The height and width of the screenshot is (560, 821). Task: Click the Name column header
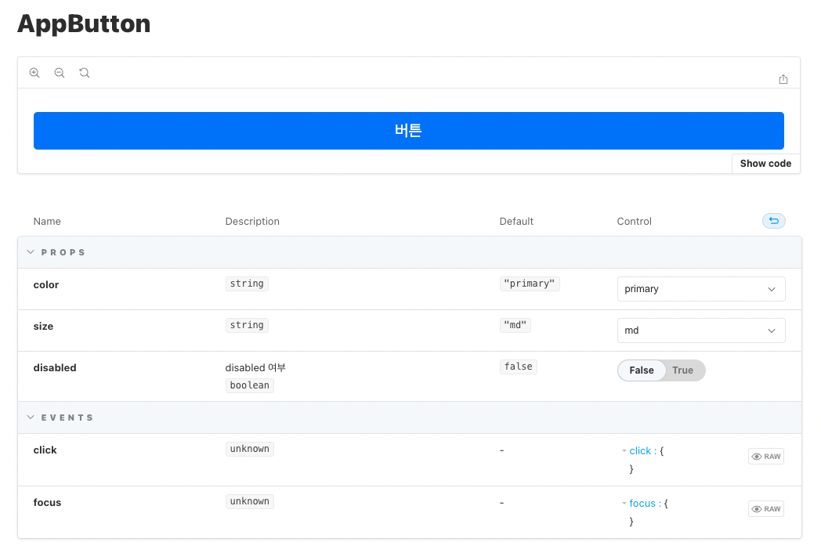tap(47, 222)
